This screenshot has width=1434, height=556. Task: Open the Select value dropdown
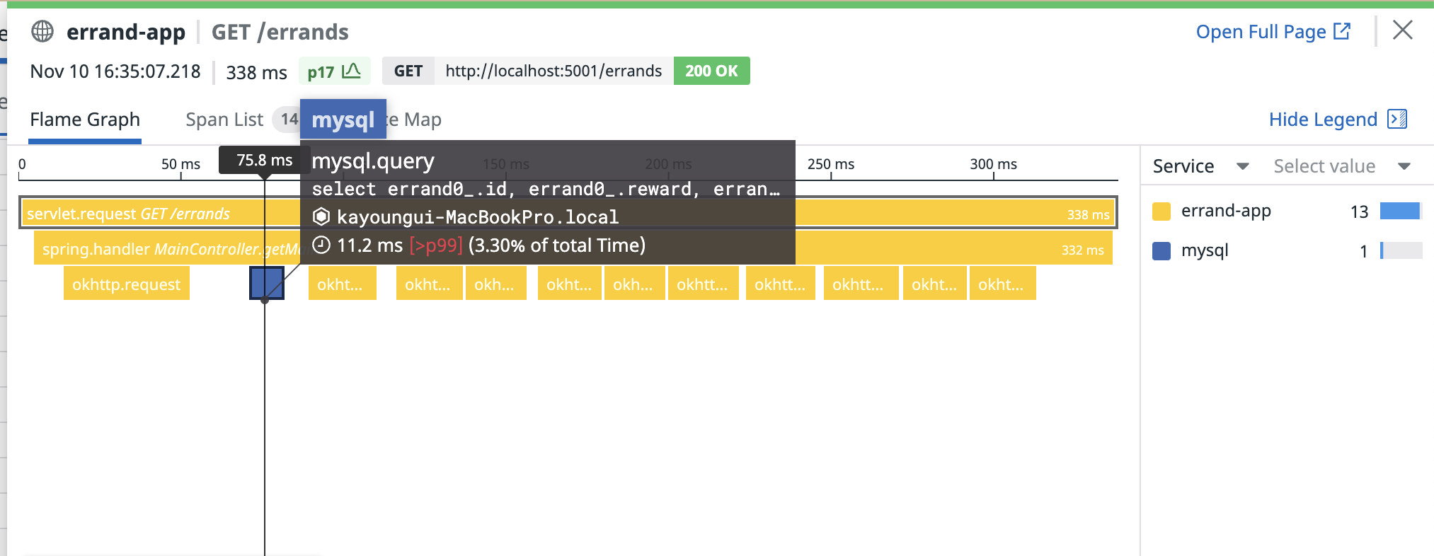[x=1342, y=166]
